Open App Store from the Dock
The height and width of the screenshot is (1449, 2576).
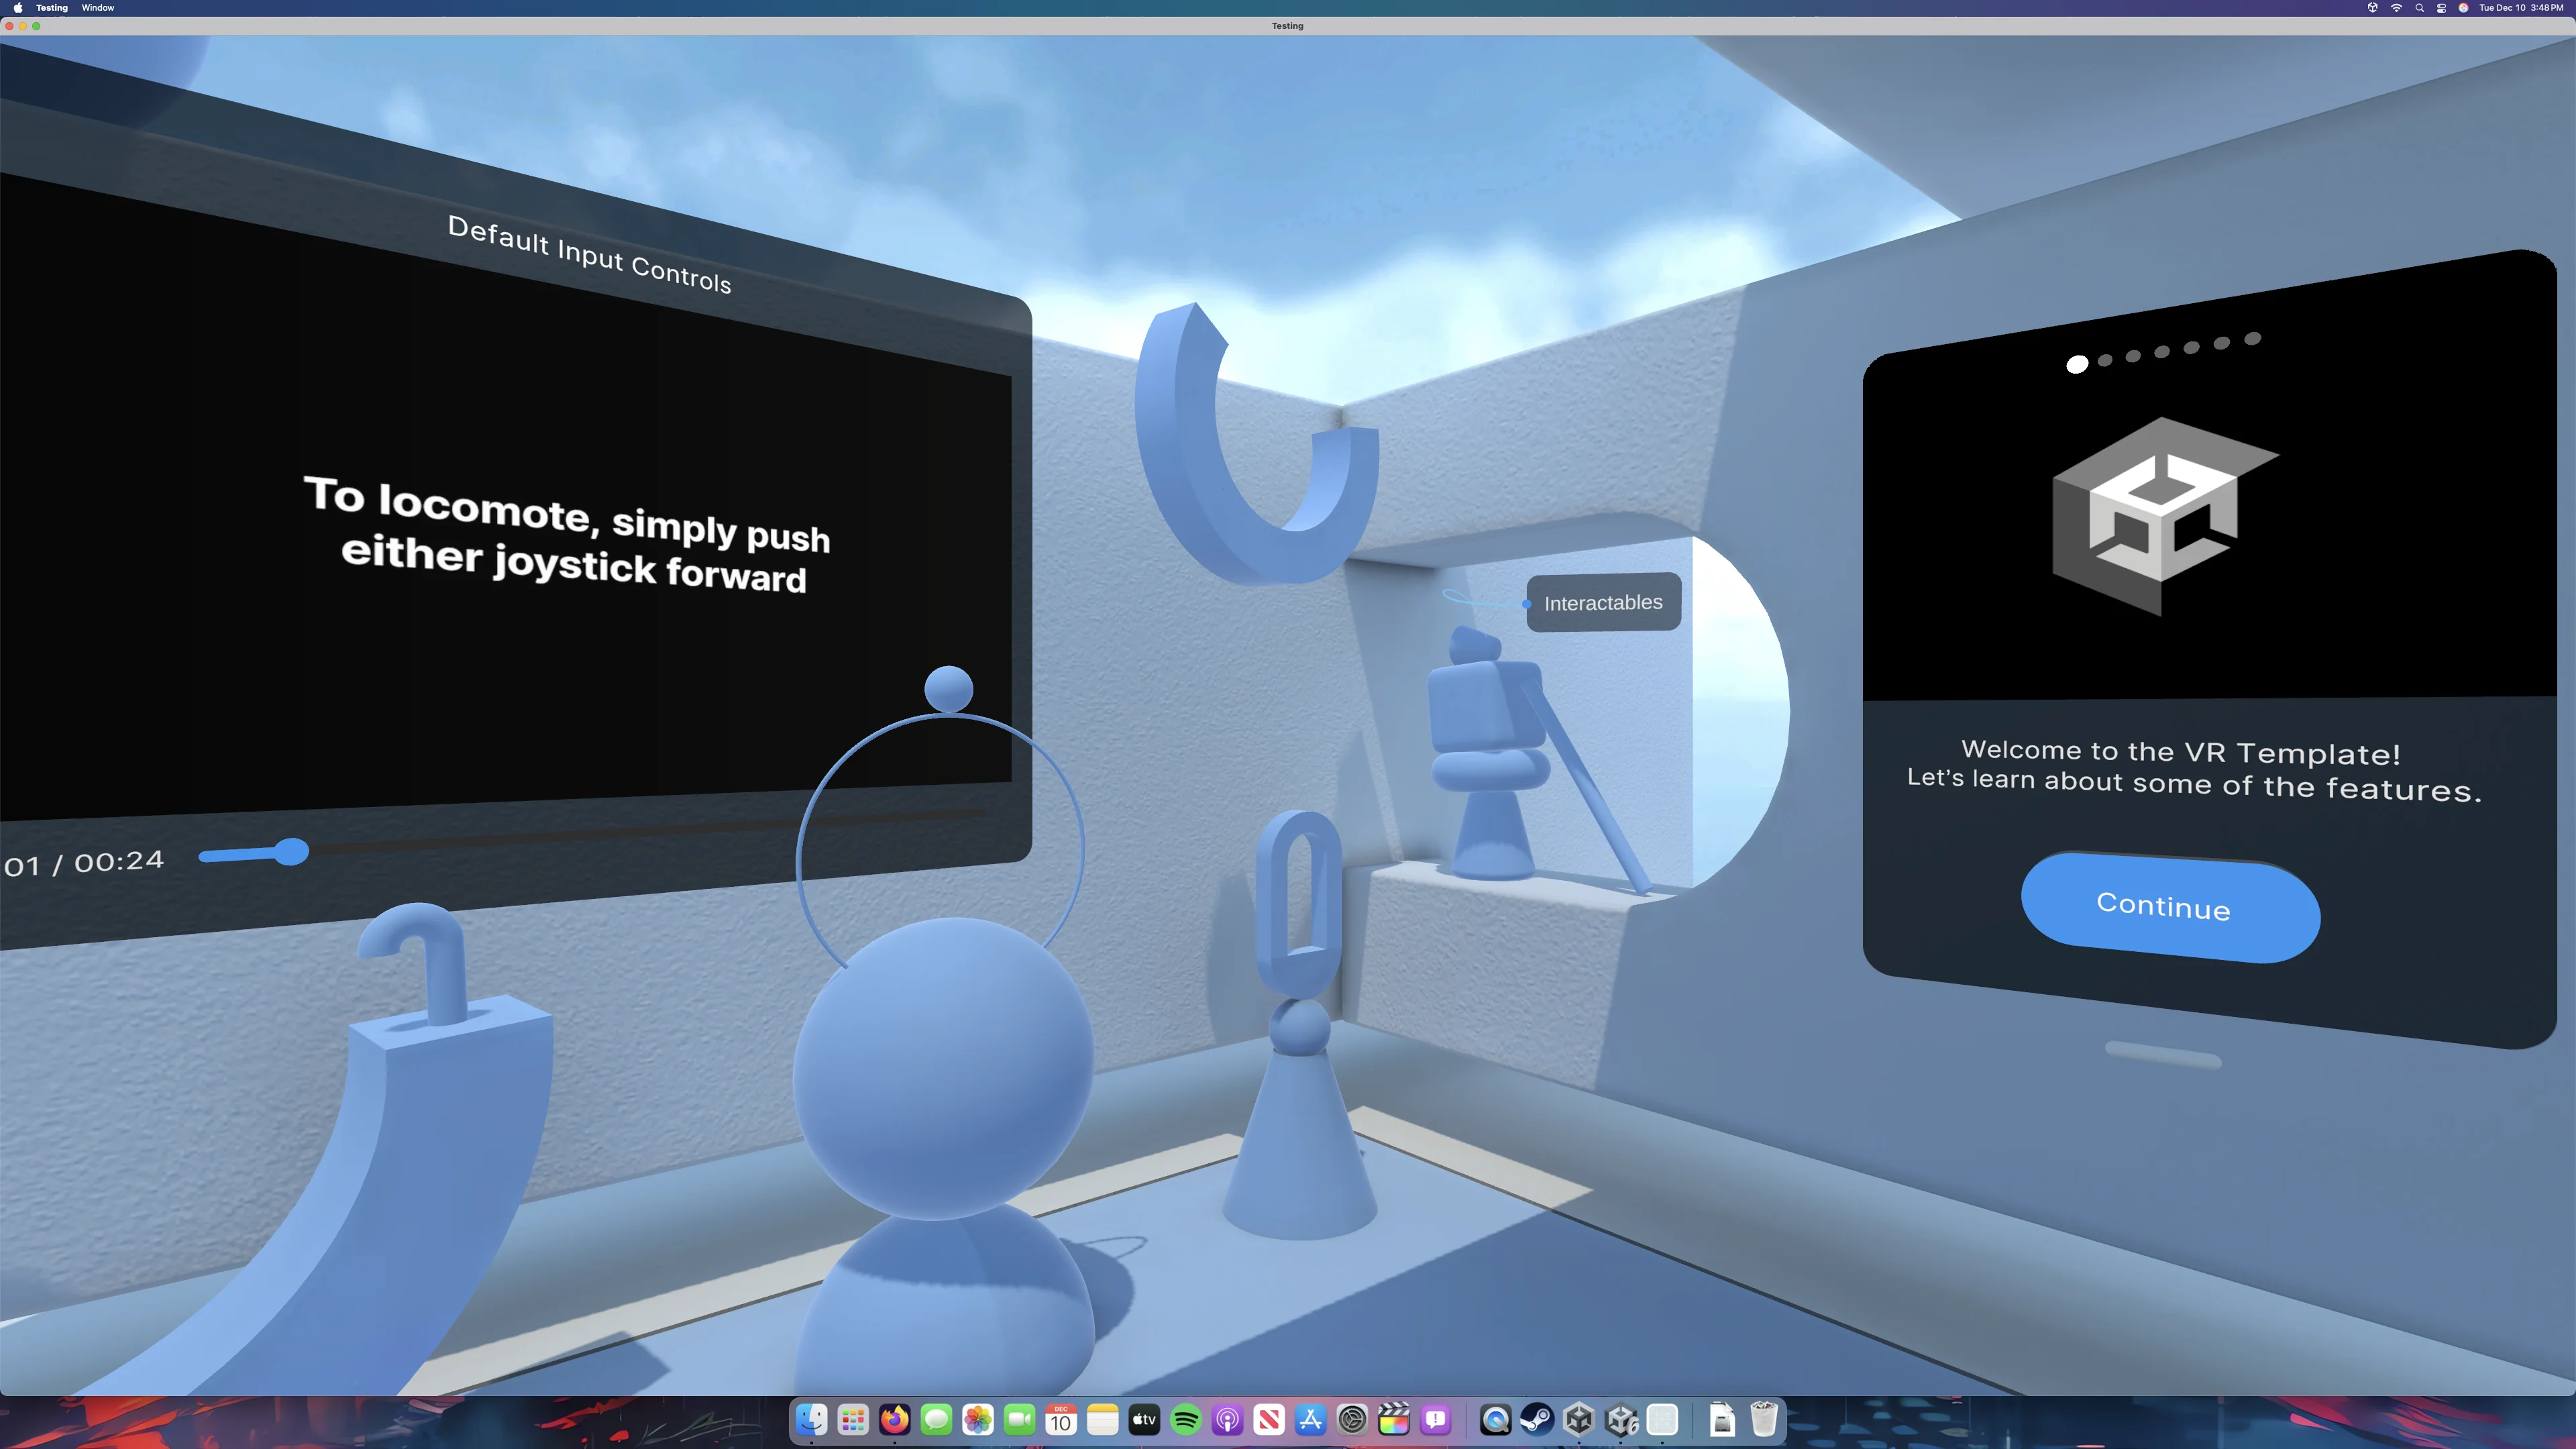tap(1310, 1419)
